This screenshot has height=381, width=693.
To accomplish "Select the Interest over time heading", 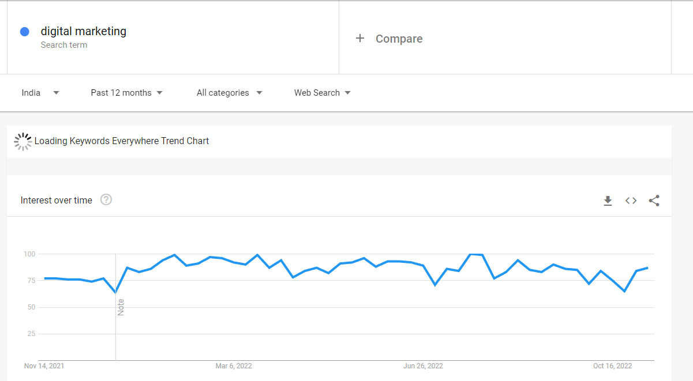I will [x=57, y=200].
